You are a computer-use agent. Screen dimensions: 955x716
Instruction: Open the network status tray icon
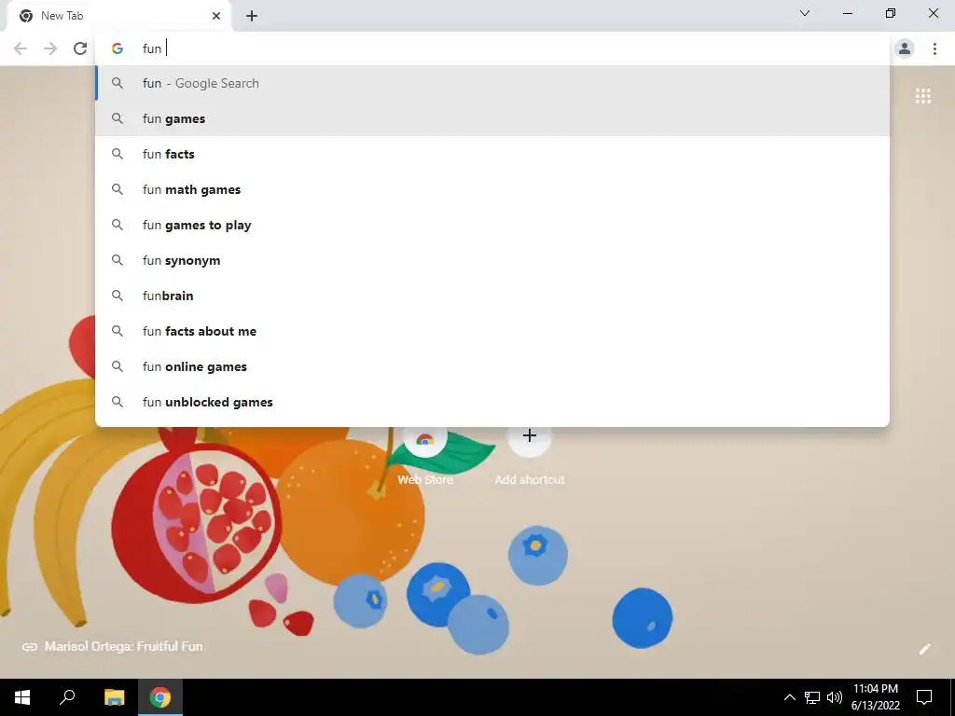click(812, 697)
